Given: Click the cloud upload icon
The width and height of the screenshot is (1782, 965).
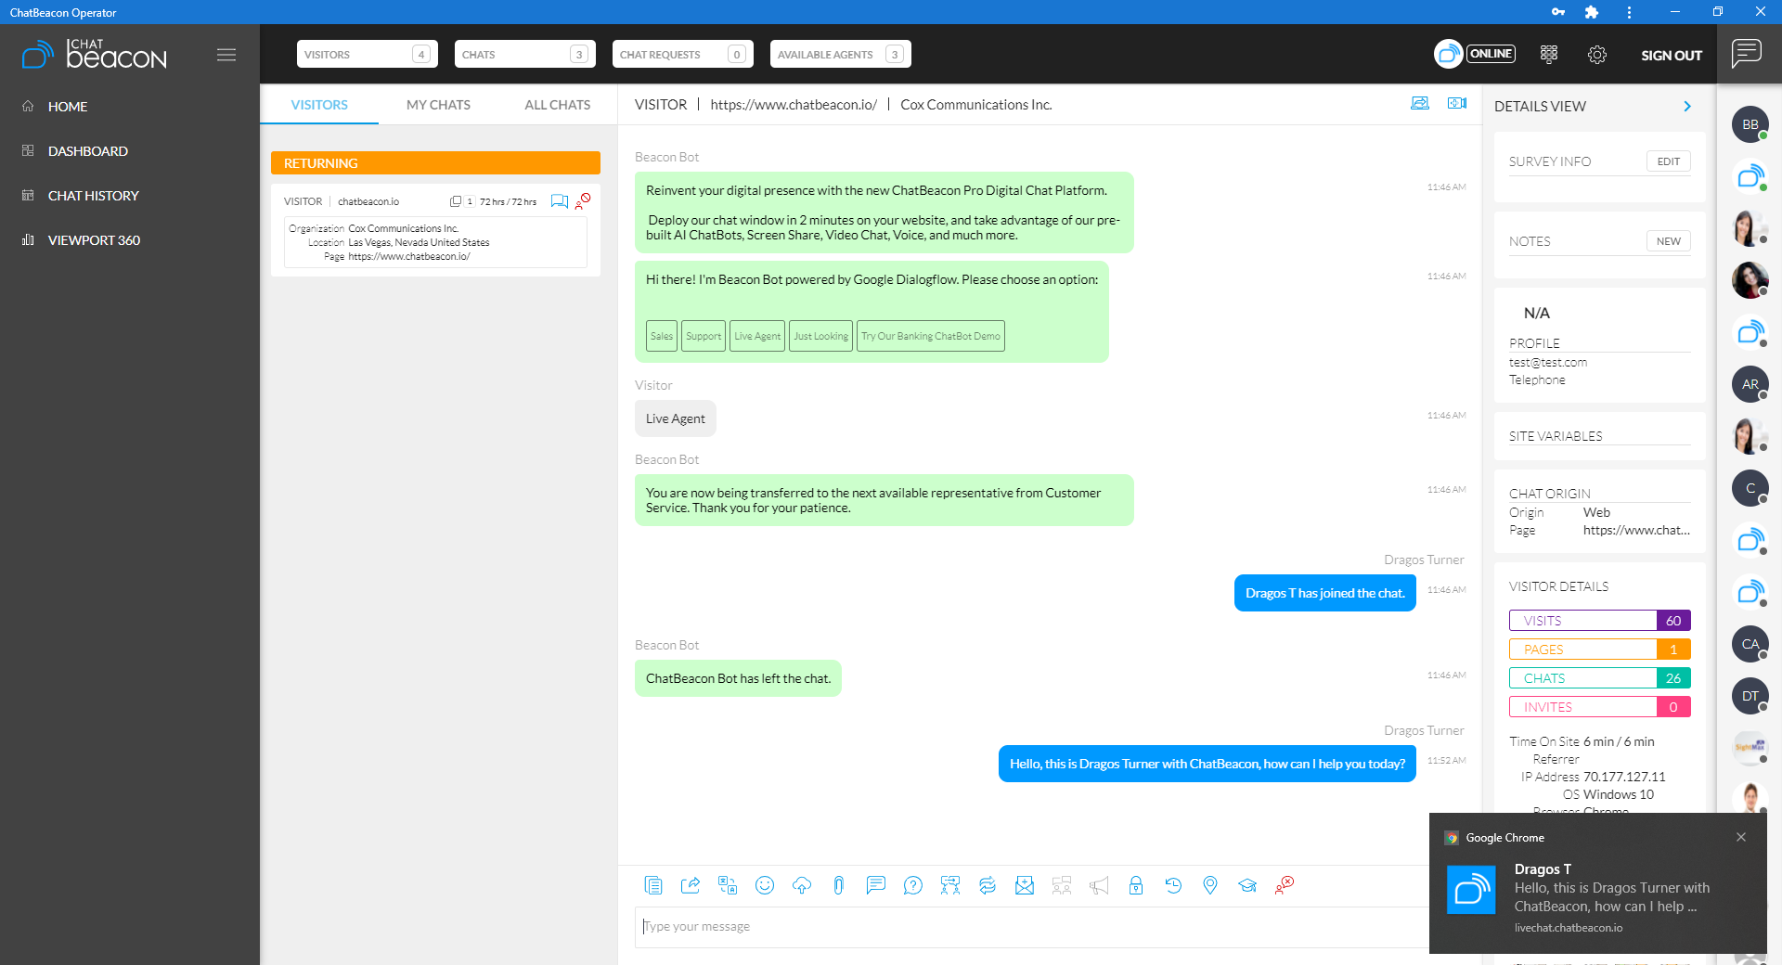Looking at the screenshot, I should (802, 885).
